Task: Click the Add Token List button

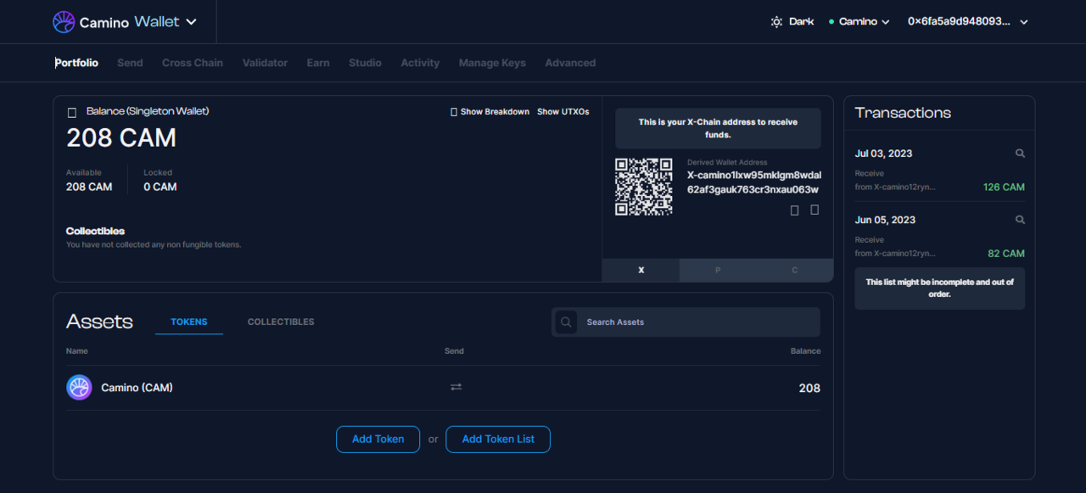Action: 498,440
